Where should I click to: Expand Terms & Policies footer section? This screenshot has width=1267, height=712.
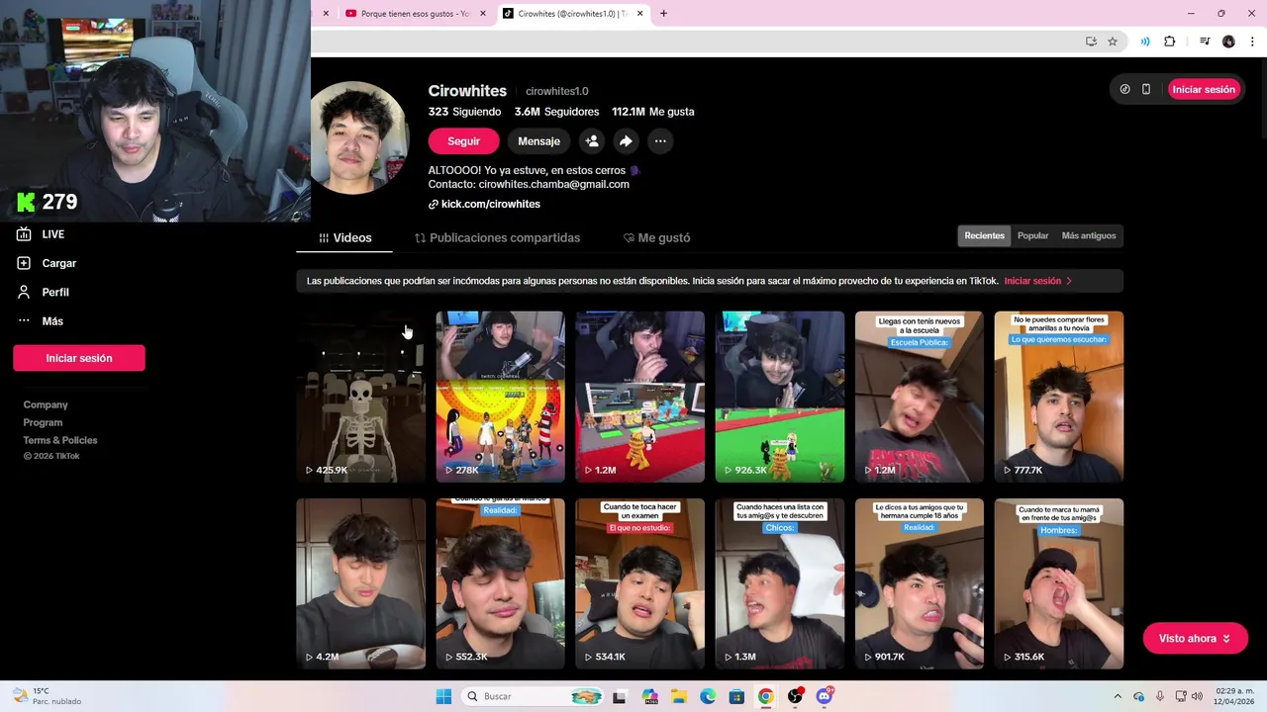coord(60,440)
